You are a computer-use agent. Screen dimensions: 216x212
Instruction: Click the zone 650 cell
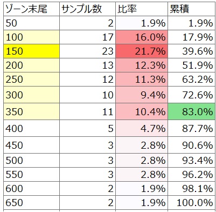click(31, 202)
